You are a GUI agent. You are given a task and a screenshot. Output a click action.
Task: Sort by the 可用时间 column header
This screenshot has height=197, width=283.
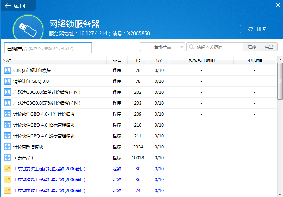[255, 61]
